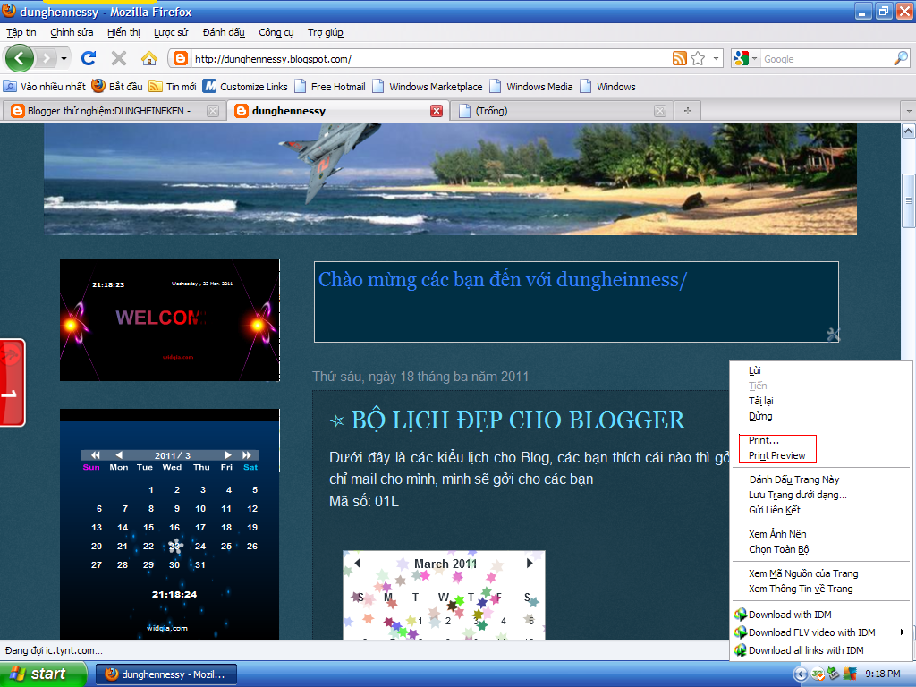Viewport: 916px width, 687px height.
Task: Open the Chỉnh sửa menu
Action: tap(72, 32)
